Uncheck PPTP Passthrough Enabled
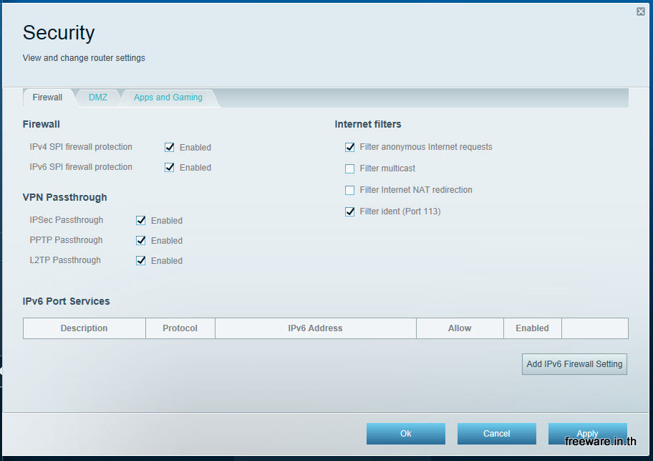Viewport: 653px width, 461px height. [141, 240]
